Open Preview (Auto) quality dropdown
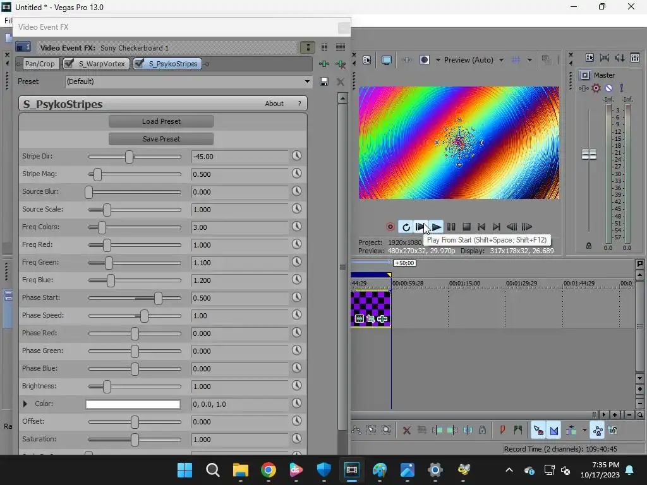647x485 pixels. coord(501,60)
